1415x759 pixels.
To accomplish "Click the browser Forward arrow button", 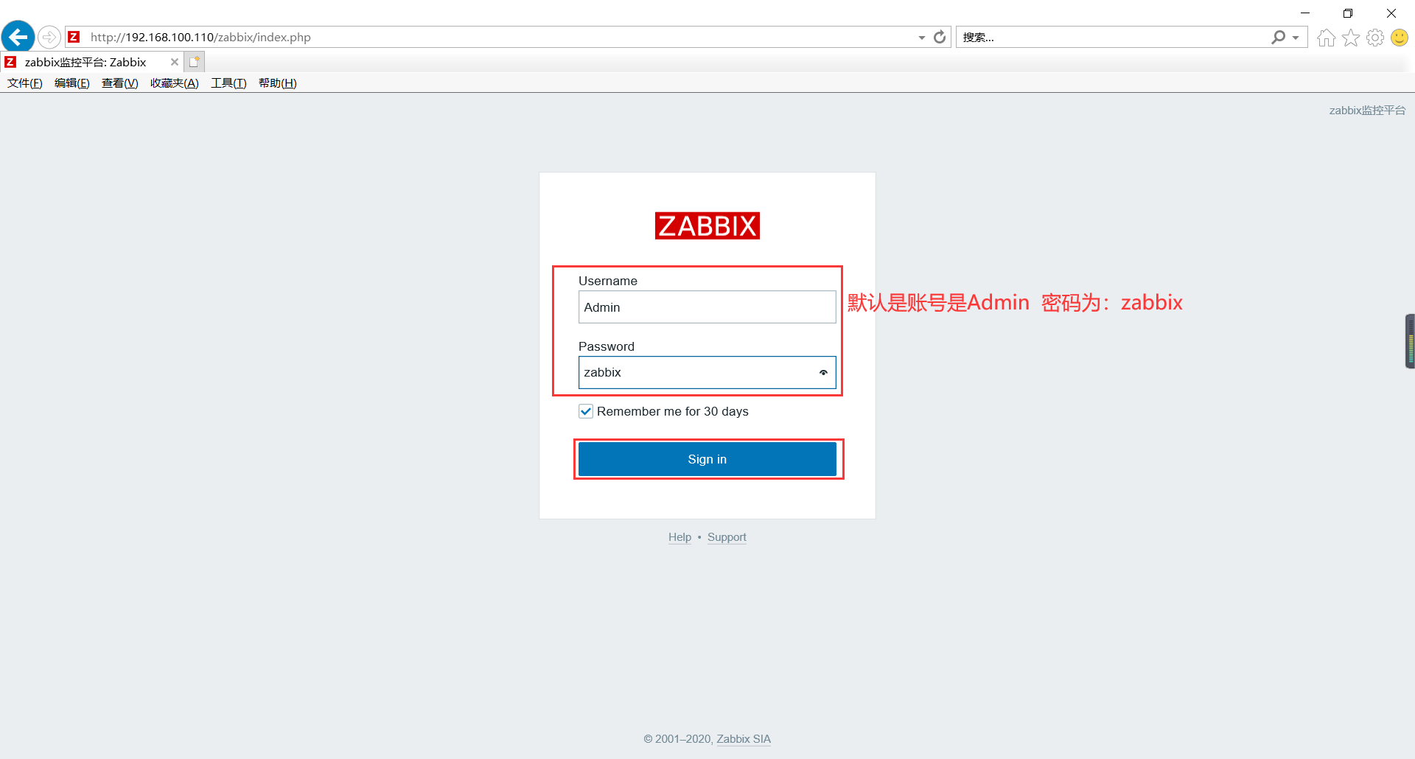I will point(49,37).
